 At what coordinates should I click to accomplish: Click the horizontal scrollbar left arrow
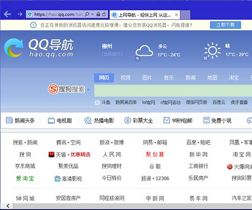[x=8, y=206]
